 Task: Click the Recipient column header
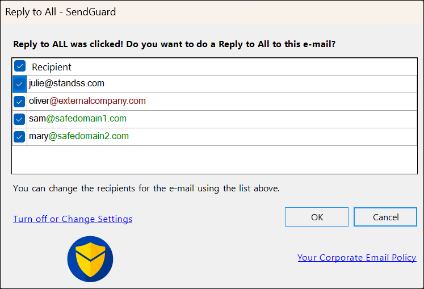tap(52, 67)
